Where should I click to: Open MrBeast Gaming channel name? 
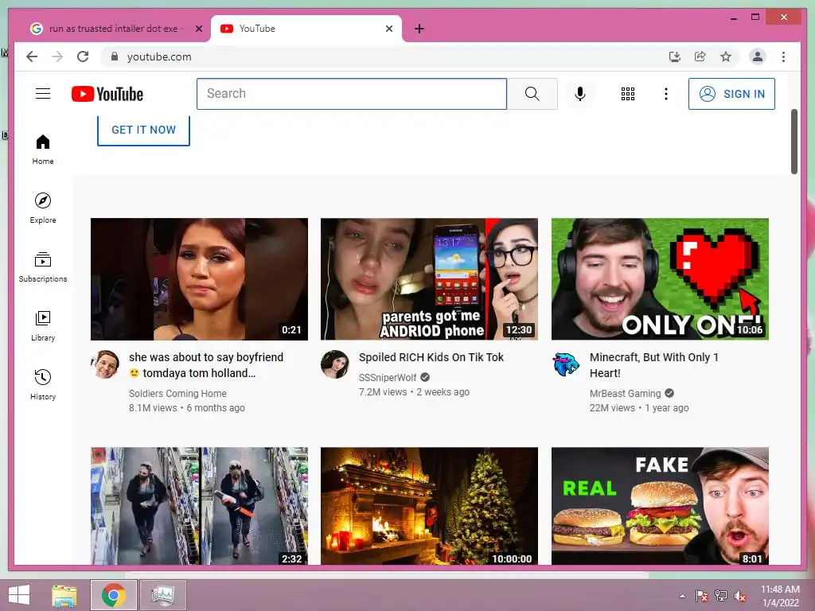[626, 393]
